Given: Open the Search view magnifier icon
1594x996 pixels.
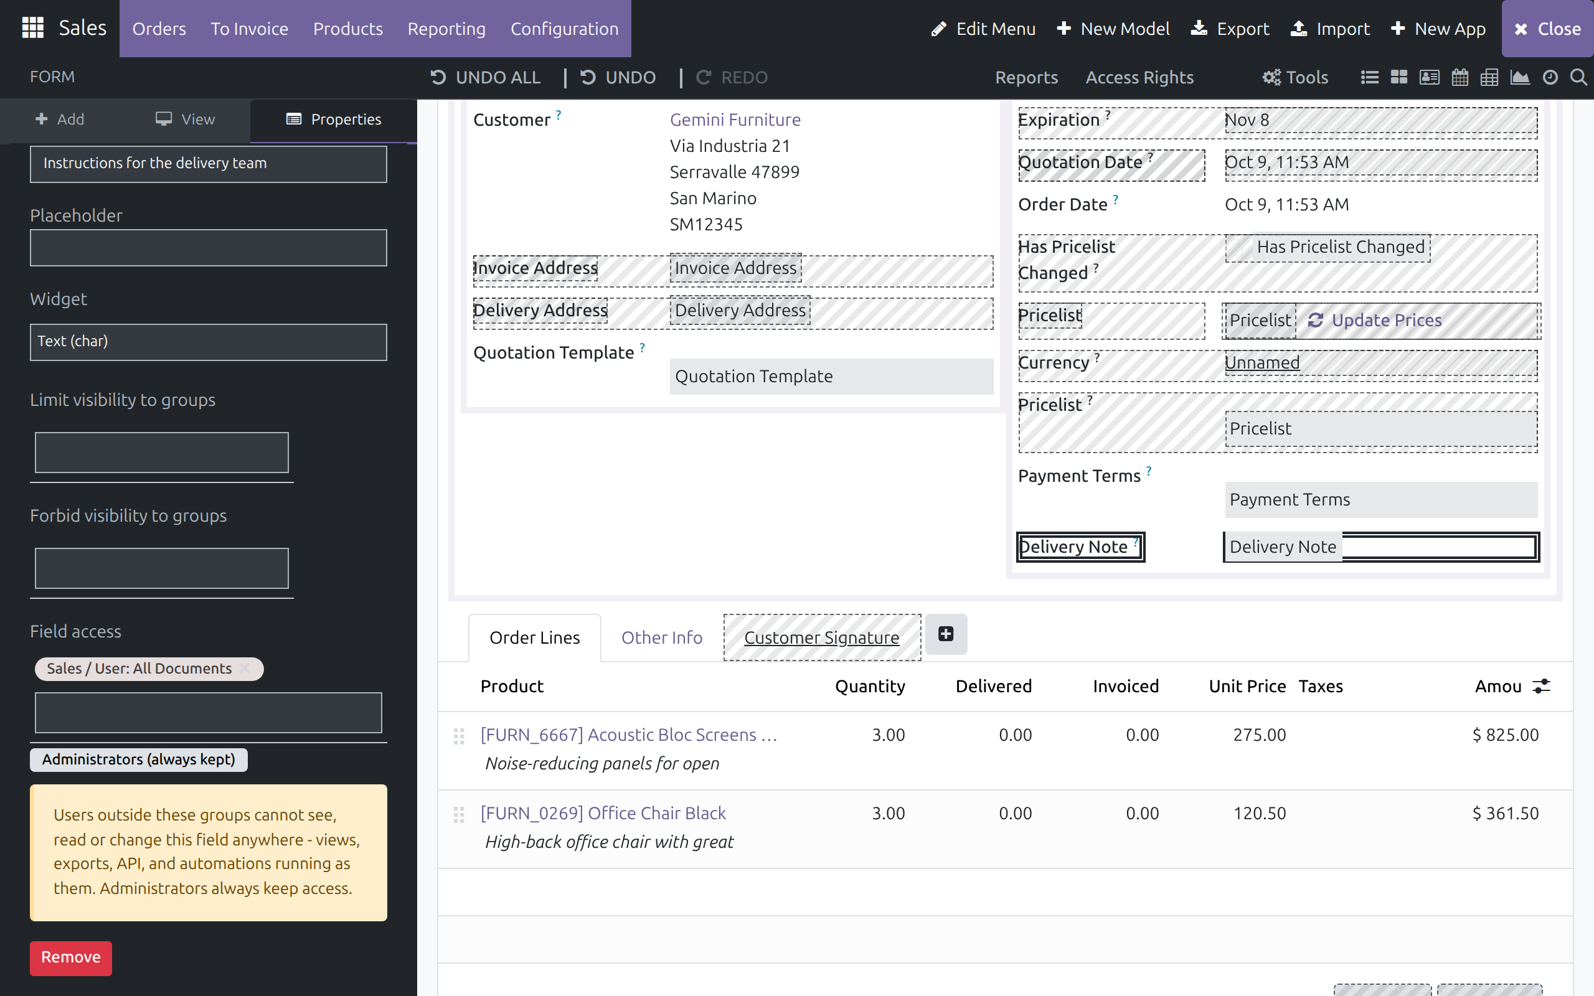Looking at the screenshot, I should pyautogui.click(x=1578, y=77).
